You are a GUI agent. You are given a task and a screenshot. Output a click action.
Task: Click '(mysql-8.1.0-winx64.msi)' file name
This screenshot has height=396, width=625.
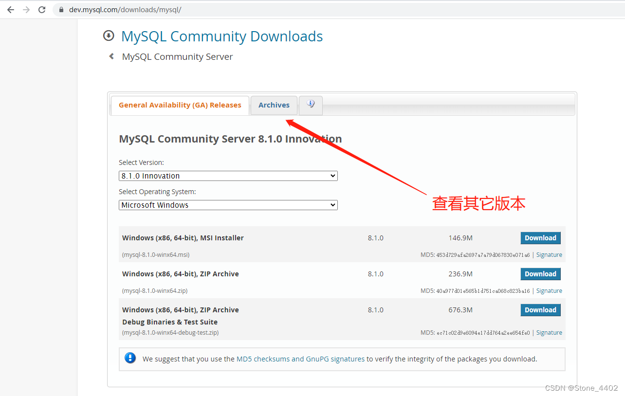point(156,255)
